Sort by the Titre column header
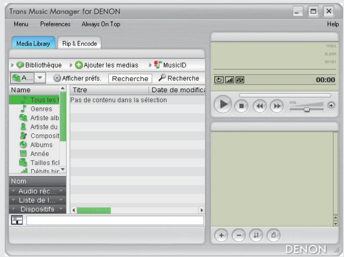Screen dimensions: 344x257 [x=109, y=90]
